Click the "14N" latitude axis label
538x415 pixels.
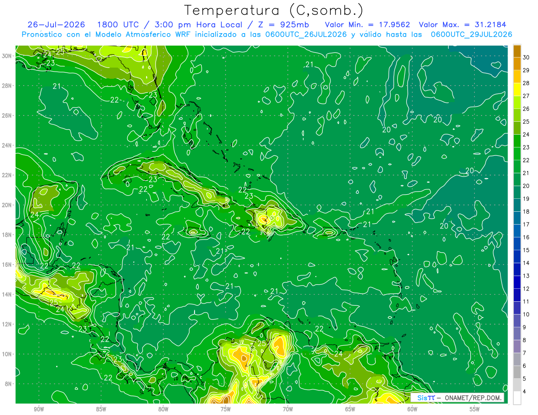coord(7,295)
